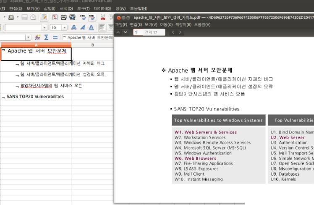
Task: Open the Function Wizard icon
Action: 37,37
